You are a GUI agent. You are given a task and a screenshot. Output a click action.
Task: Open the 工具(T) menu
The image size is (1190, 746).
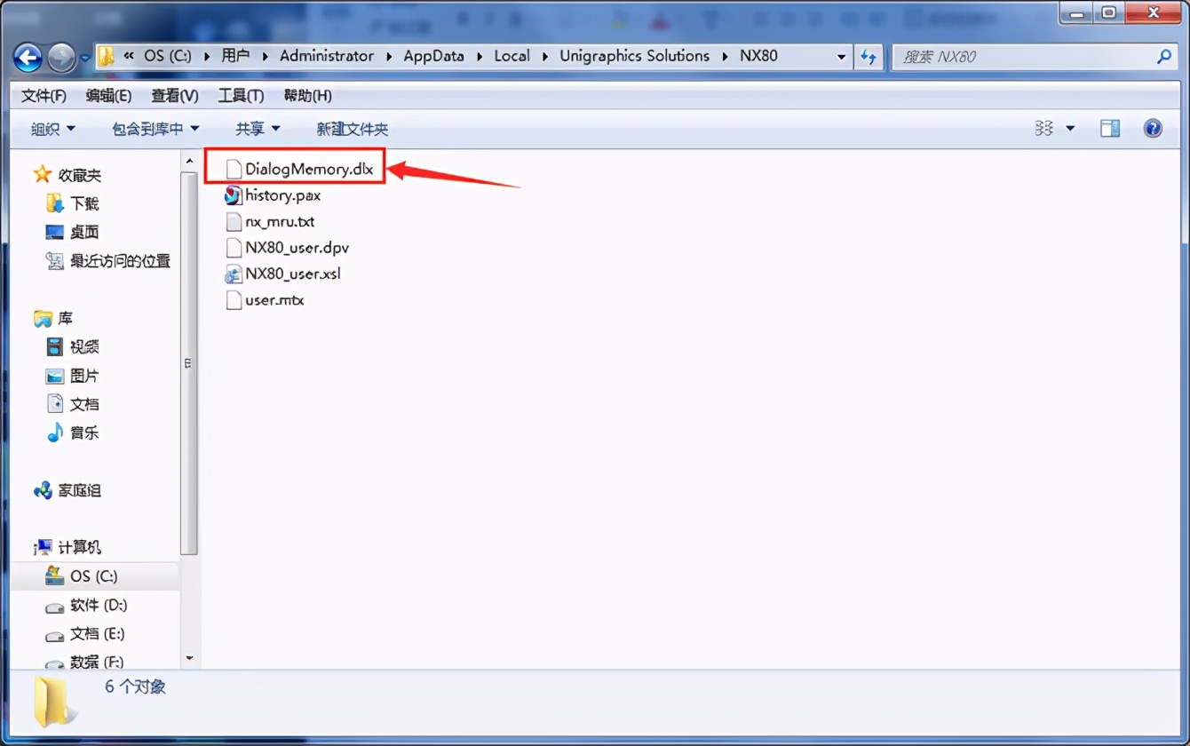tap(241, 95)
